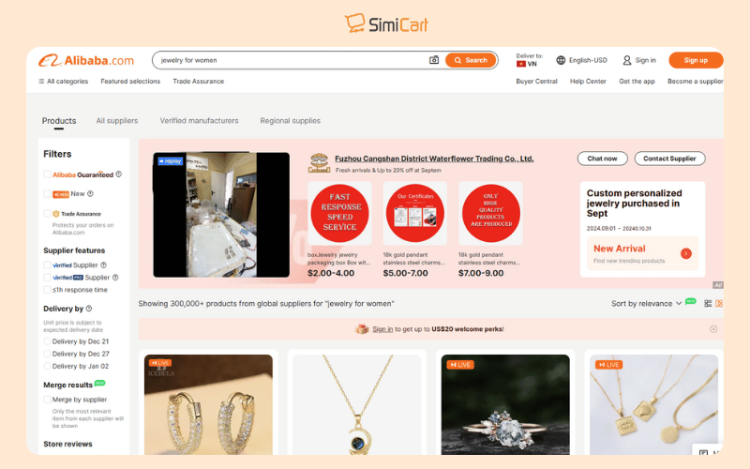Switch to Verified manufacturers tab
The width and height of the screenshot is (750, 469).
199,121
